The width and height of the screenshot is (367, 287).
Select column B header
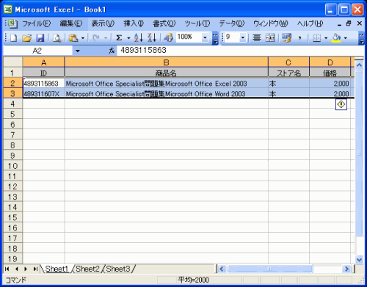pos(166,62)
